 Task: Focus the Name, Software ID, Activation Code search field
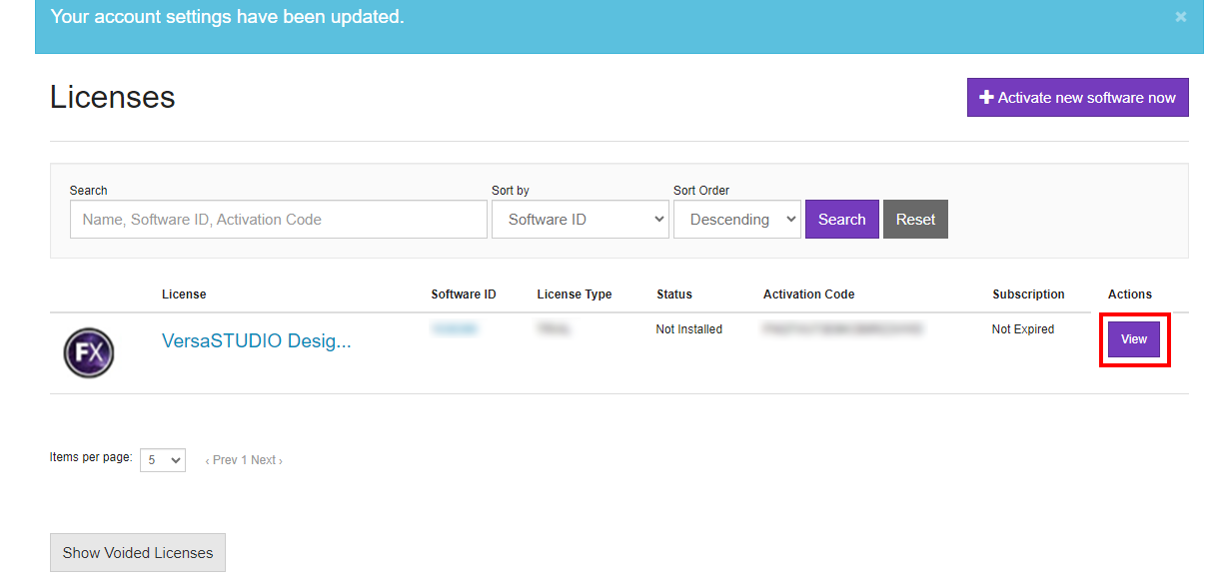[x=278, y=220]
